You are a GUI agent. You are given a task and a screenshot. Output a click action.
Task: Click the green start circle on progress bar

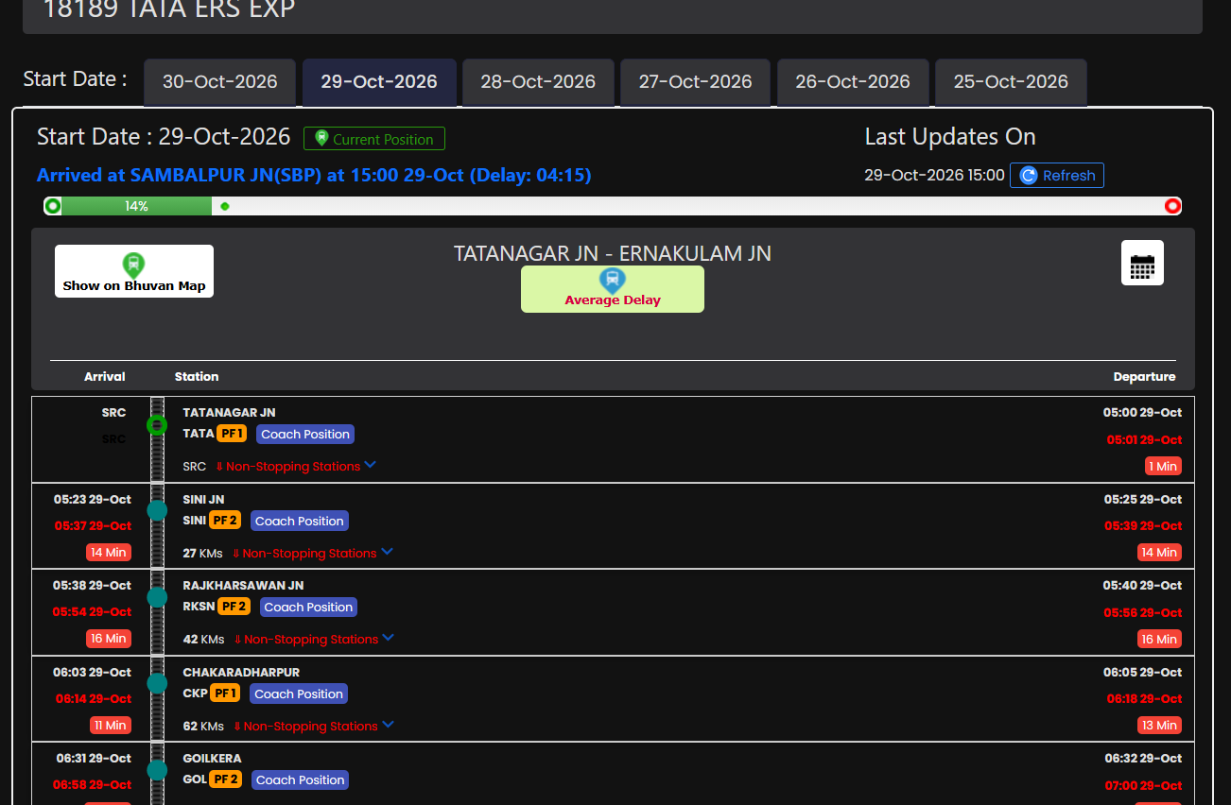click(x=53, y=206)
